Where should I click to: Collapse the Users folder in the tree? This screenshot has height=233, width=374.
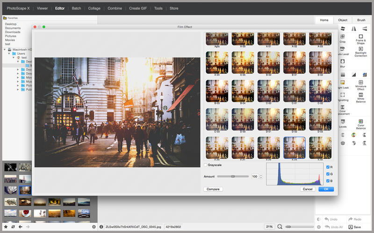point(9,54)
